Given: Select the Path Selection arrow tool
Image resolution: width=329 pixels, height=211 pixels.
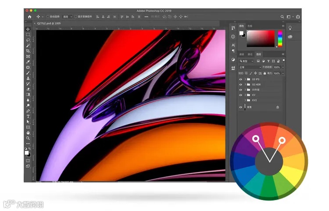Looking at the screenshot, I should point(28,122).
